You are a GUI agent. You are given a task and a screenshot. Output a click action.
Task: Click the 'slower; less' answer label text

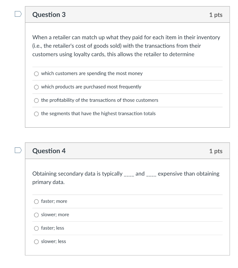tap(53, 242)
